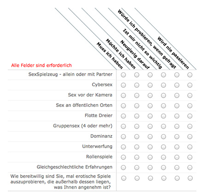Choose 'Würde ich probieren, wenn gefragt' for Unterwerfung
Viewport: 207px width, 196px height.
[177, 147]
